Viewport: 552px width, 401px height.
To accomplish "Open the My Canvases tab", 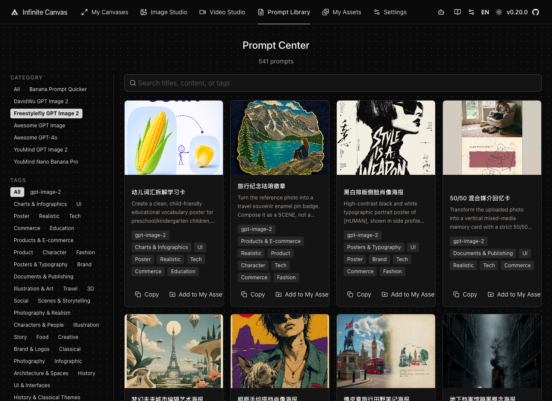I will tap(105, 12).
